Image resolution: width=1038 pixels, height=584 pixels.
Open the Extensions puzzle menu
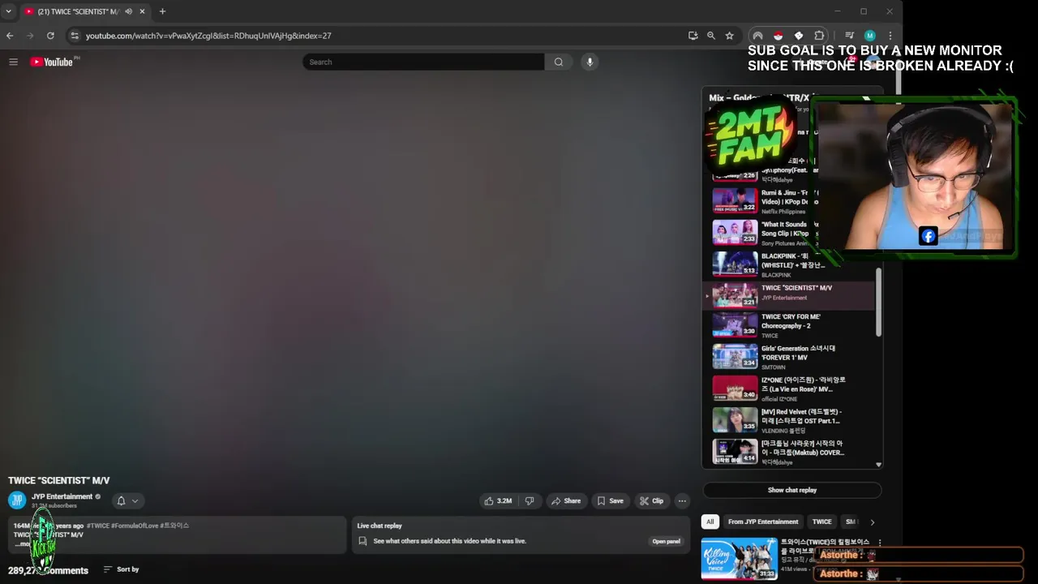pyautogui.click(x=819, y=36)
